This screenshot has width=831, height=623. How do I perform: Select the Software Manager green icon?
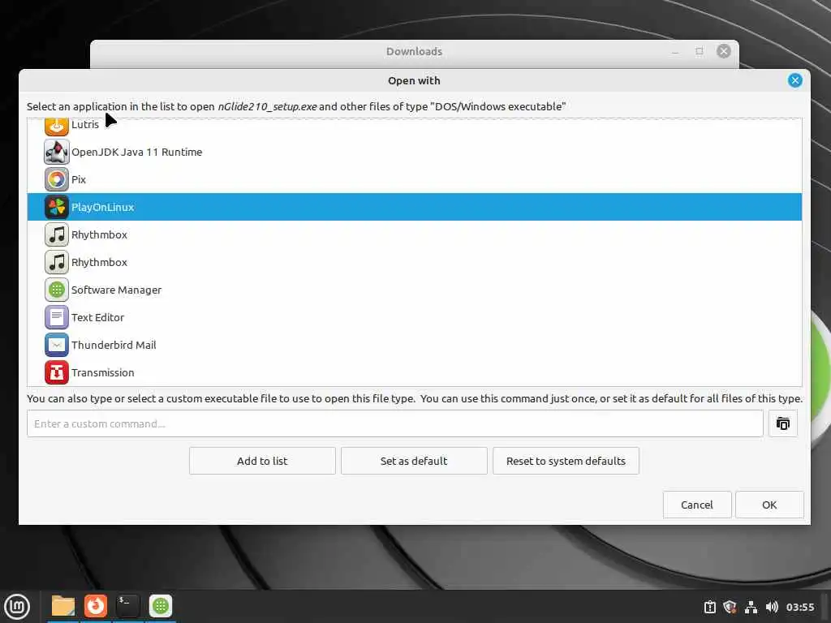[x=56, y=290]
